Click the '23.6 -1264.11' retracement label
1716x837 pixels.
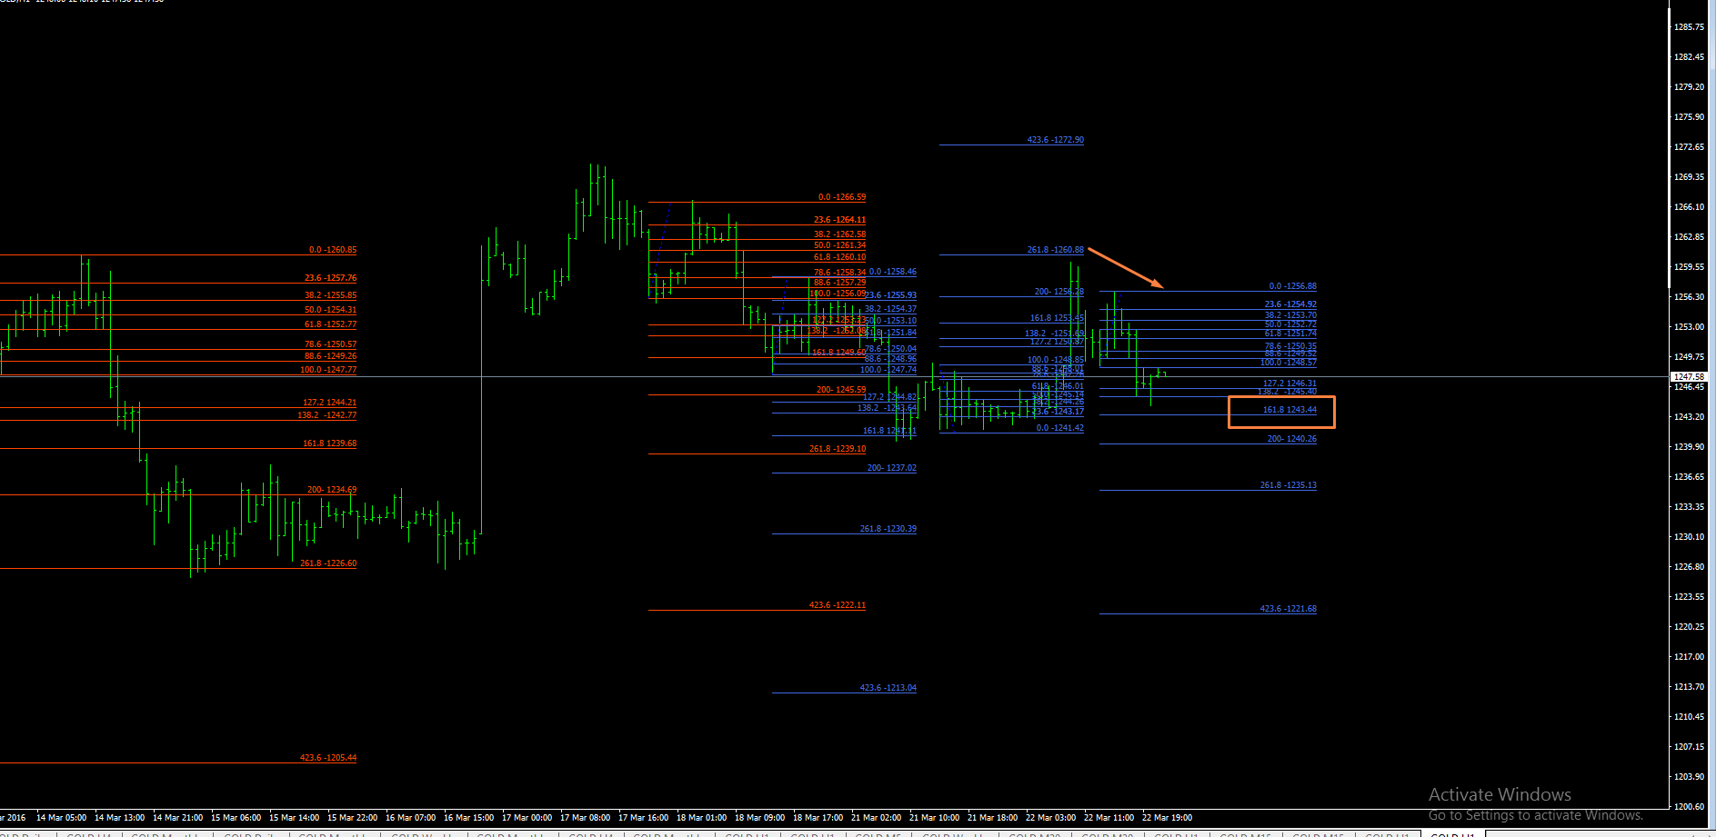click(x=840, y=220)
